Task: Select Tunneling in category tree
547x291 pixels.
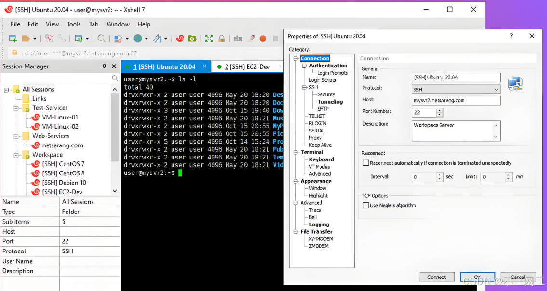Action: [330, 102]
